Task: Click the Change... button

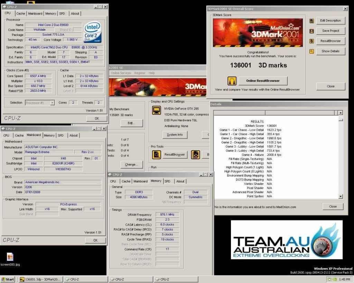Action: point(131,164)
